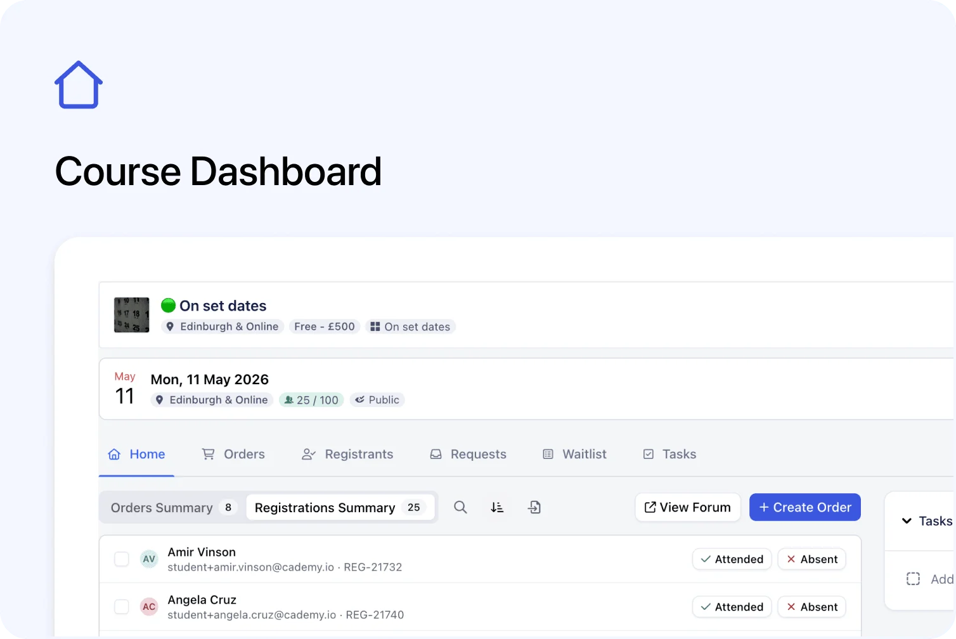Switch to the Home tab

click(x=136, y=454)
